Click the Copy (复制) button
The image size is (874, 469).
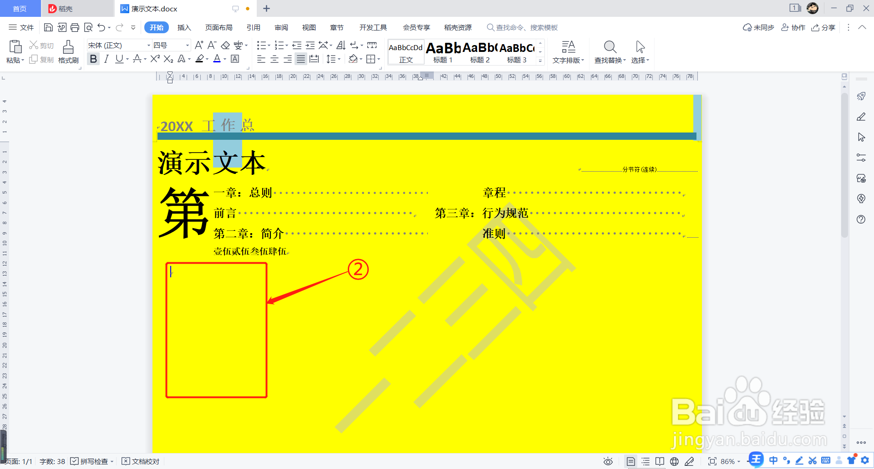tap(41, 60)
